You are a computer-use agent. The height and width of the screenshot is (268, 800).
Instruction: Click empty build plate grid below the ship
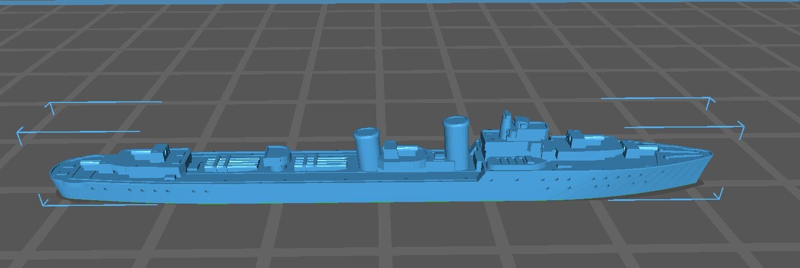[392, 235]
